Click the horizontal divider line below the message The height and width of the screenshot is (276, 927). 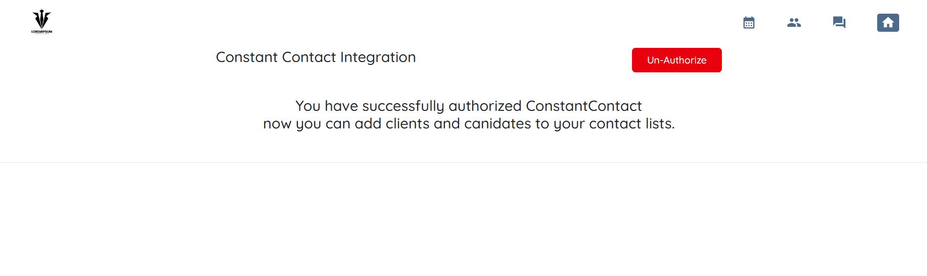click(x=463, y=162)
